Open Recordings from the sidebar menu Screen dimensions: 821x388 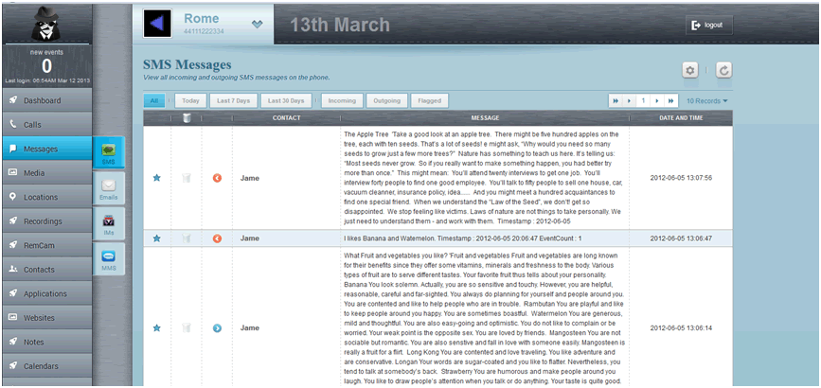[x=46, y=220]
